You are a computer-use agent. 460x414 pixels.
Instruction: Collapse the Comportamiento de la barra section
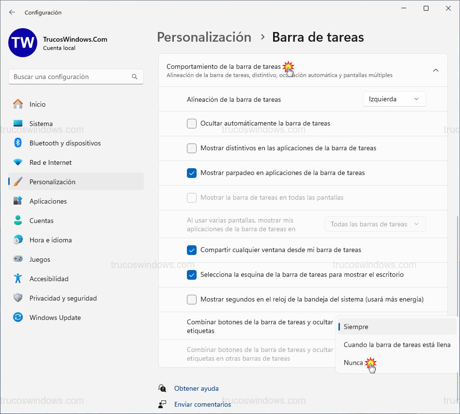[435, 70]
